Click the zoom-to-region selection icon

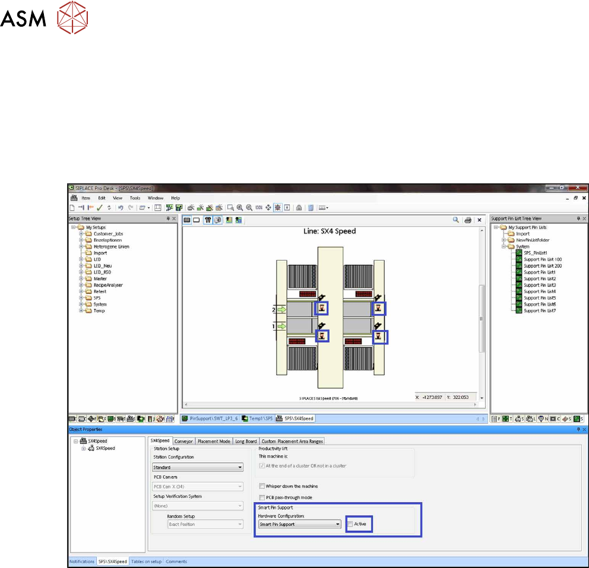coord(230,208)
